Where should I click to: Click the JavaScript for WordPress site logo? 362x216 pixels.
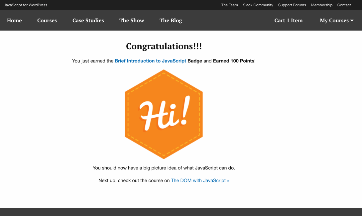(x=25, y=5)
